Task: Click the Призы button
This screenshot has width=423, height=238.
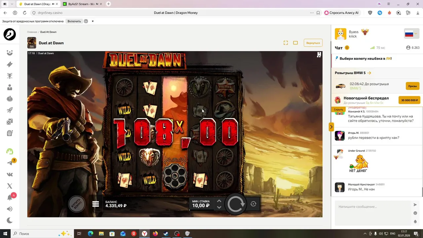Action: tap(412, 86)
